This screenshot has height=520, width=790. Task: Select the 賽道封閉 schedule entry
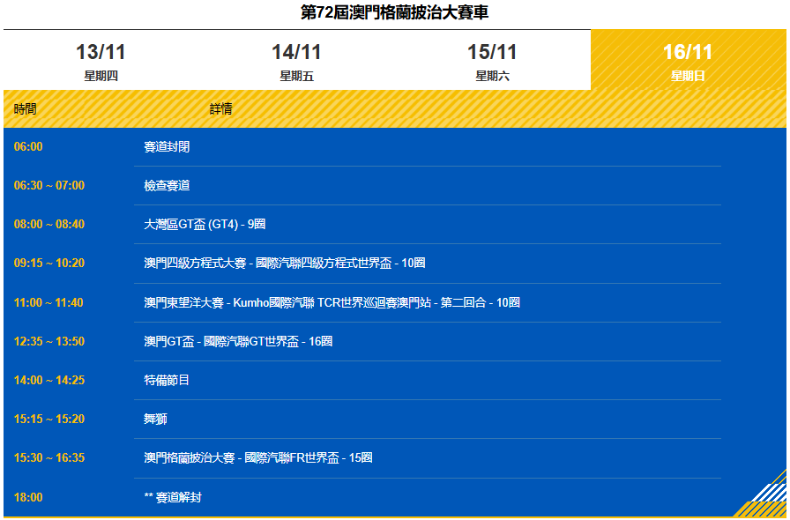click(x=167, y=147)
